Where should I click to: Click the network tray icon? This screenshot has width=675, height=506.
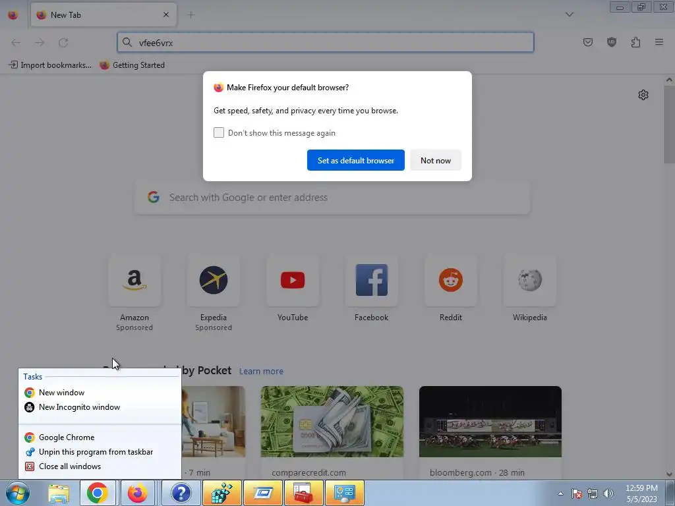[593, 493]
